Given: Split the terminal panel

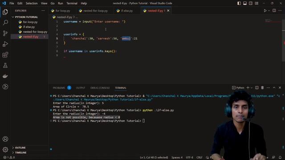Looking at the screenshot, I should click(256, 88).
